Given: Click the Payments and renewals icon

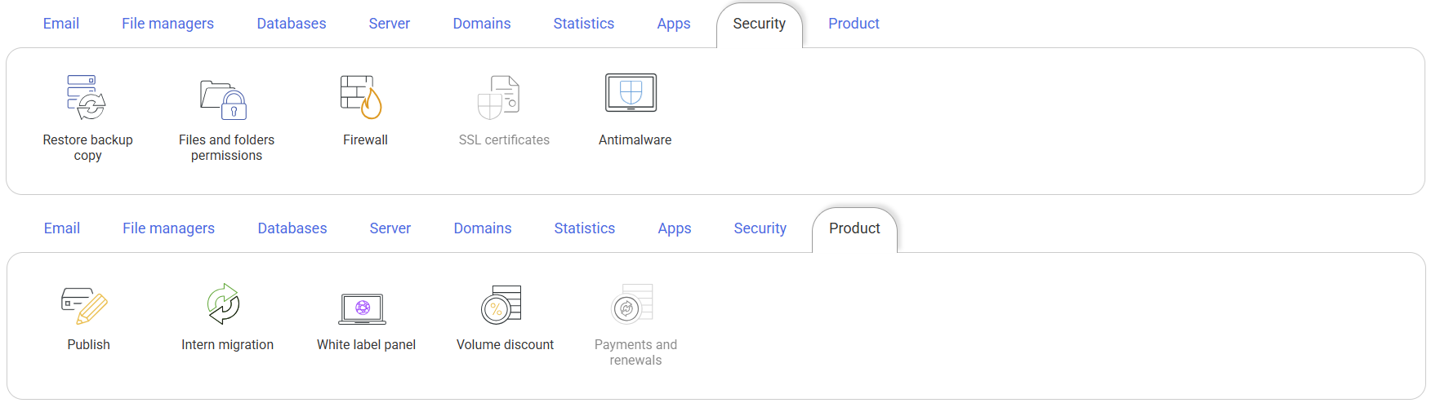Looking at the screenshot, I should (x=633, y=304).
